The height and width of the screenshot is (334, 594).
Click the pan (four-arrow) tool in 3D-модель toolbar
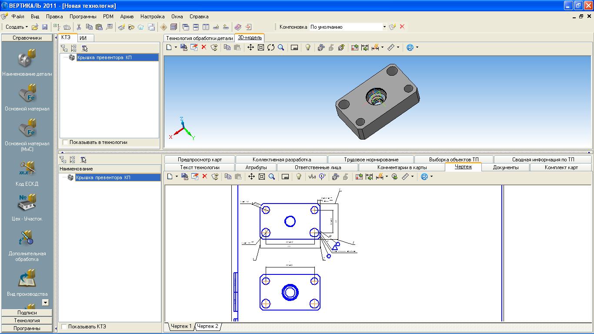[251, 47]
